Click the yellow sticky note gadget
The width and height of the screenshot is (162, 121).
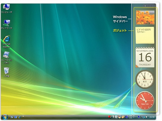tap(145, 35)
